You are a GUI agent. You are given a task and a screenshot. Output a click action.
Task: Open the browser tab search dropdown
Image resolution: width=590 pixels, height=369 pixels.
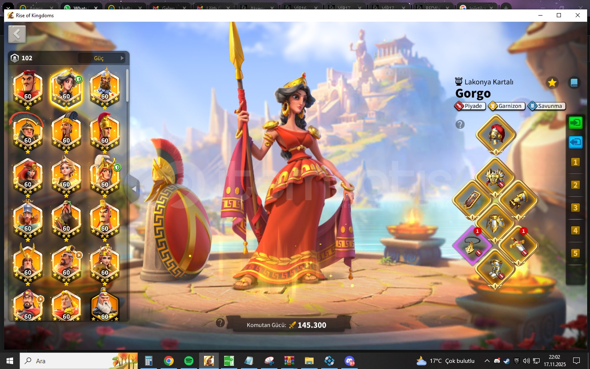coord(8,7)
